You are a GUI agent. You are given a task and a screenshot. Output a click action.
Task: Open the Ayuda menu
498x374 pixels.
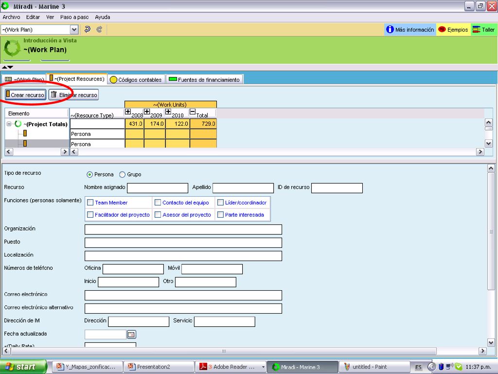pos(103,17)
